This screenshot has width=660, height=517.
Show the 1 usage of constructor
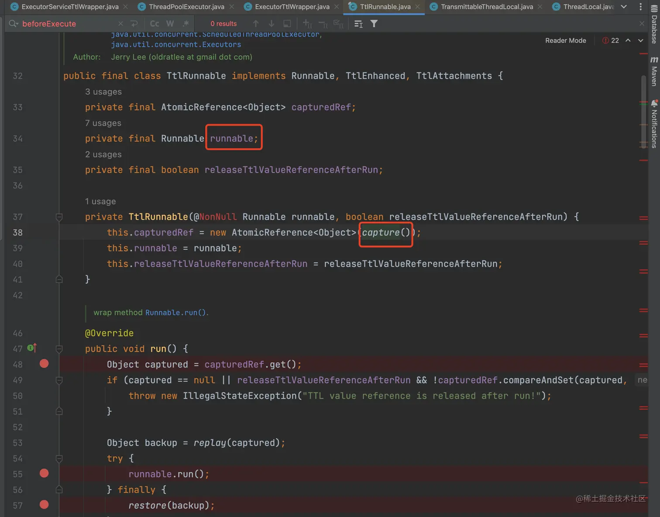coord(100,201)
